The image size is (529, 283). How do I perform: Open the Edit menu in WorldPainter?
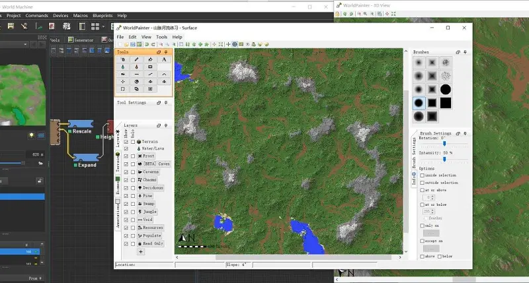pyautogui.click(x=133, y=37)
